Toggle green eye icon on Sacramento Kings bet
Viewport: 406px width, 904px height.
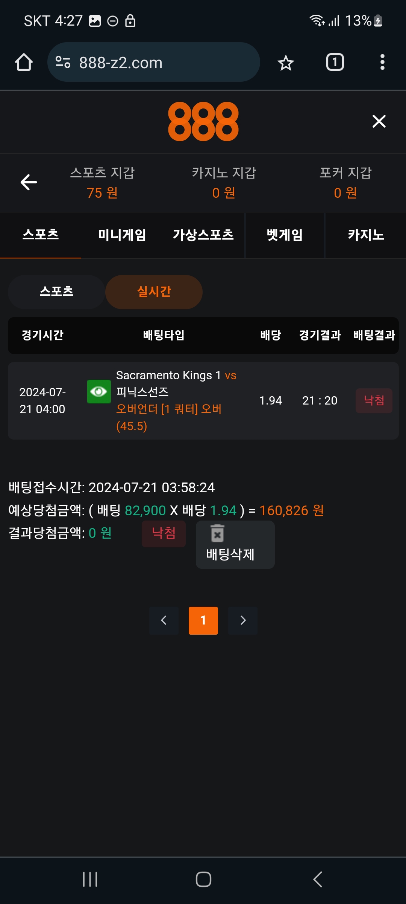pos(99,392)
